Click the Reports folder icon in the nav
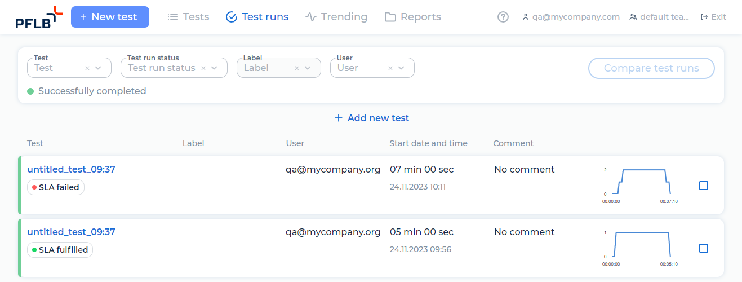Screen dimensions: 742x282 point(390,17)
